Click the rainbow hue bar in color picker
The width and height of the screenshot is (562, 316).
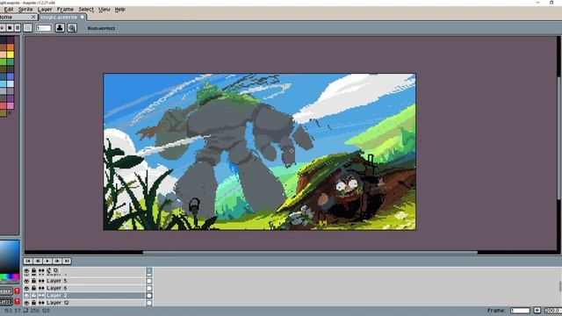10,277
